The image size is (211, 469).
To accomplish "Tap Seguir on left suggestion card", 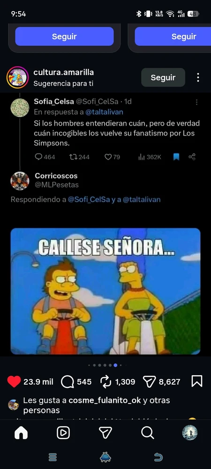I will coord(64,37).
